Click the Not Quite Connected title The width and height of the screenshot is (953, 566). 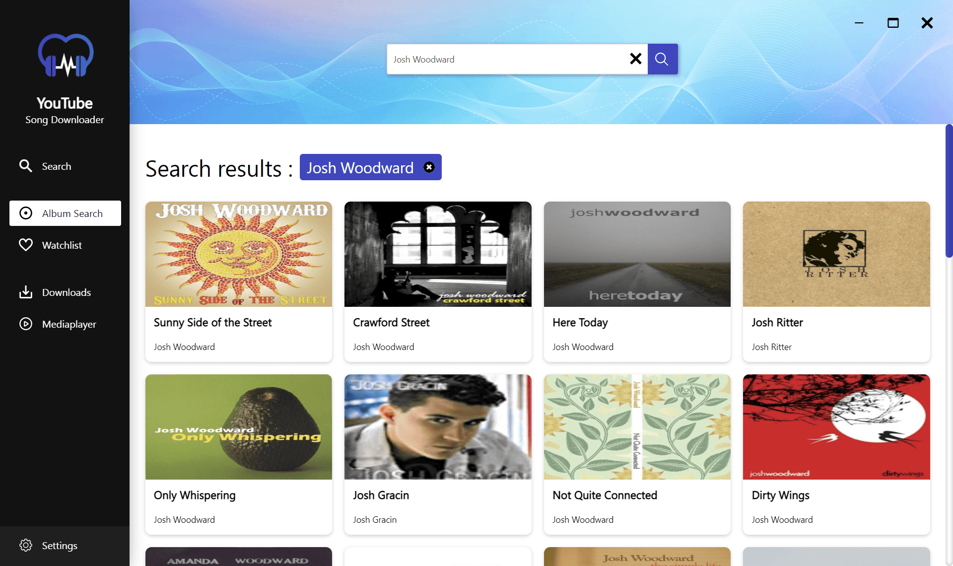(x=605, y=495)
